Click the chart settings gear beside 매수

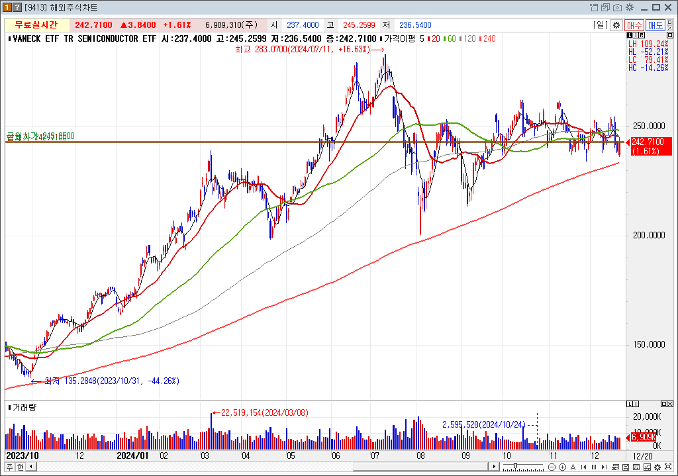tap(616, 24)
